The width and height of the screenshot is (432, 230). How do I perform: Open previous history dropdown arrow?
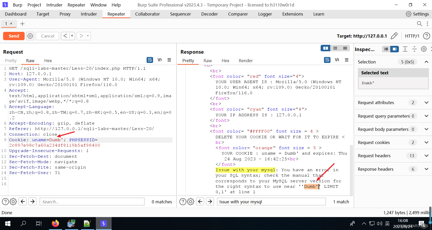[x=72, y=36]
